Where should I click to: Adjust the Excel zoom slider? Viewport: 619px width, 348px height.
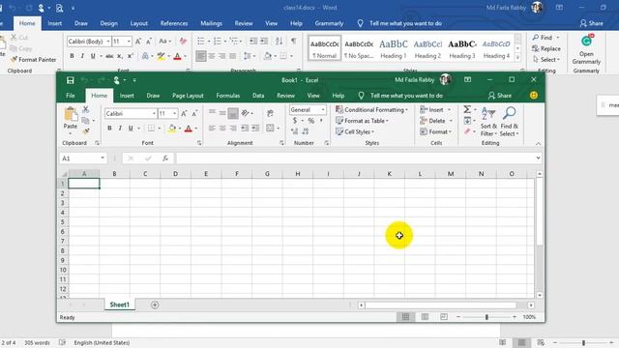point(486,317)
